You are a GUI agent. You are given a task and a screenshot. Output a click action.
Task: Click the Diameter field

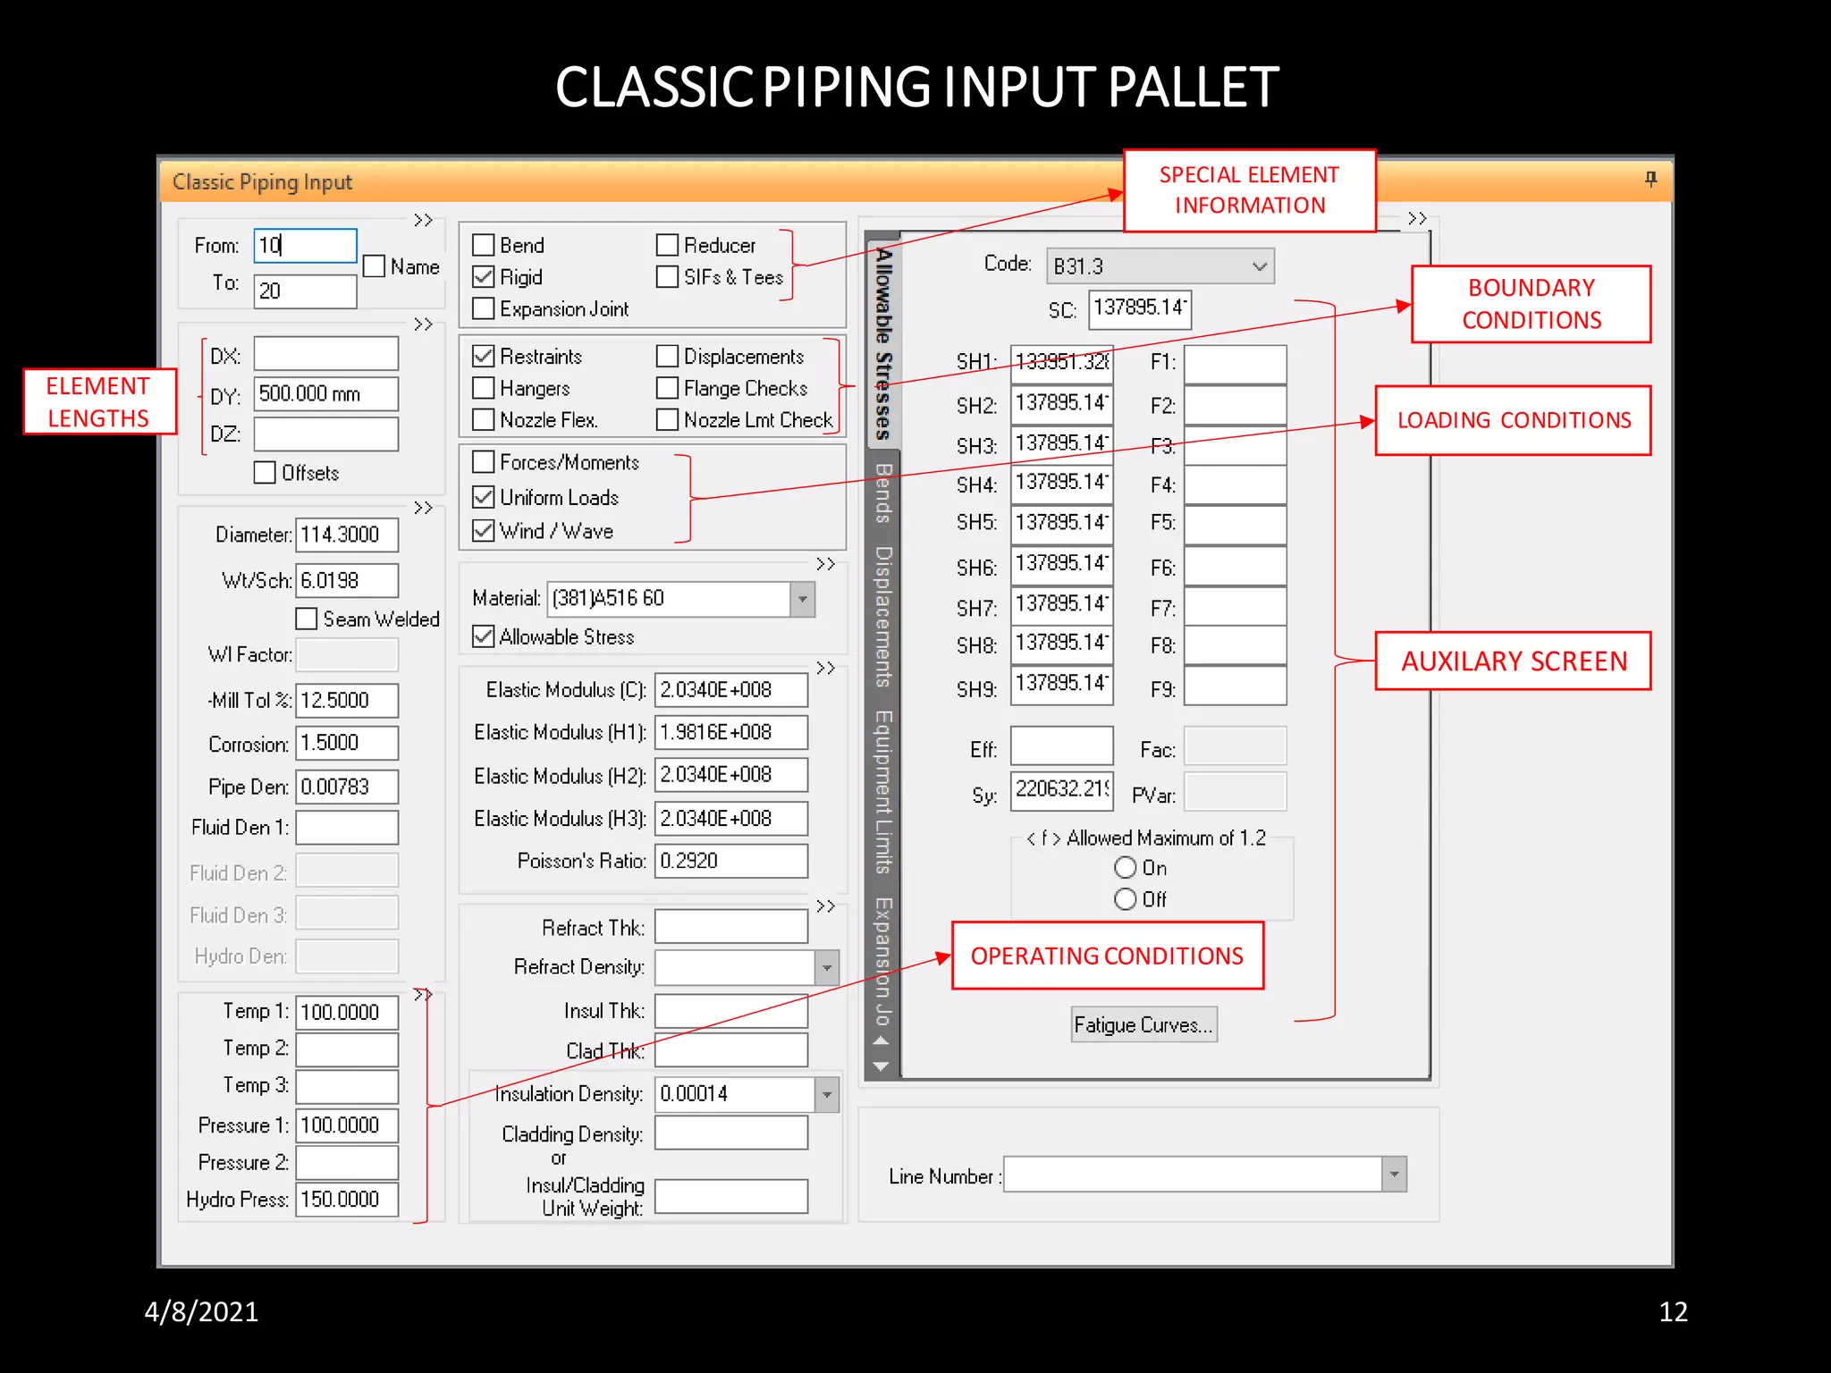click(x=347, y=535)
